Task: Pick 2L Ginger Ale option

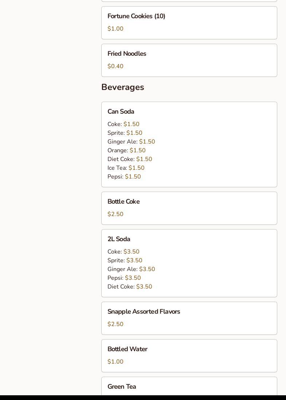Action: [131, 269]
